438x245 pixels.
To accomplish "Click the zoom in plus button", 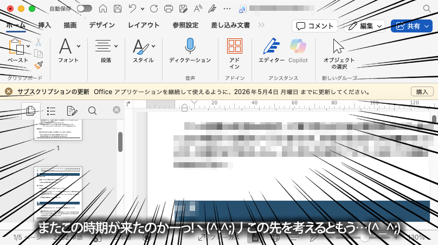I will 396,237.
